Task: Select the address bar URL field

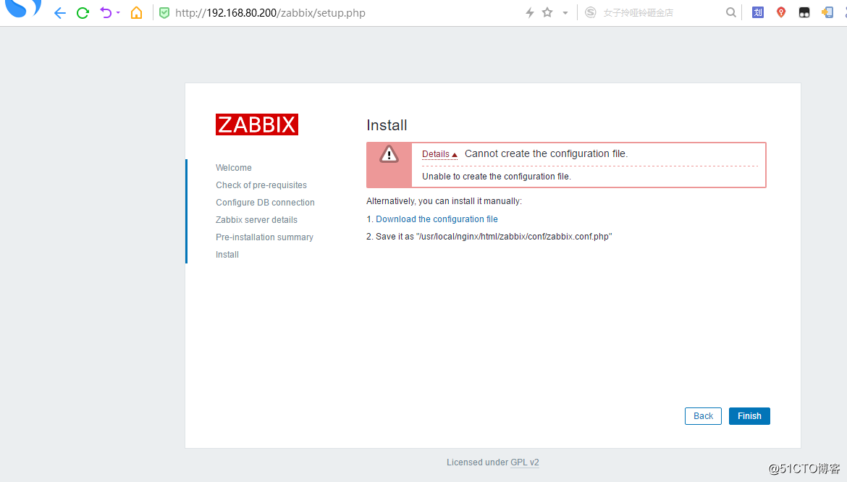Action: pyautogui.click(x=270, y=13)
